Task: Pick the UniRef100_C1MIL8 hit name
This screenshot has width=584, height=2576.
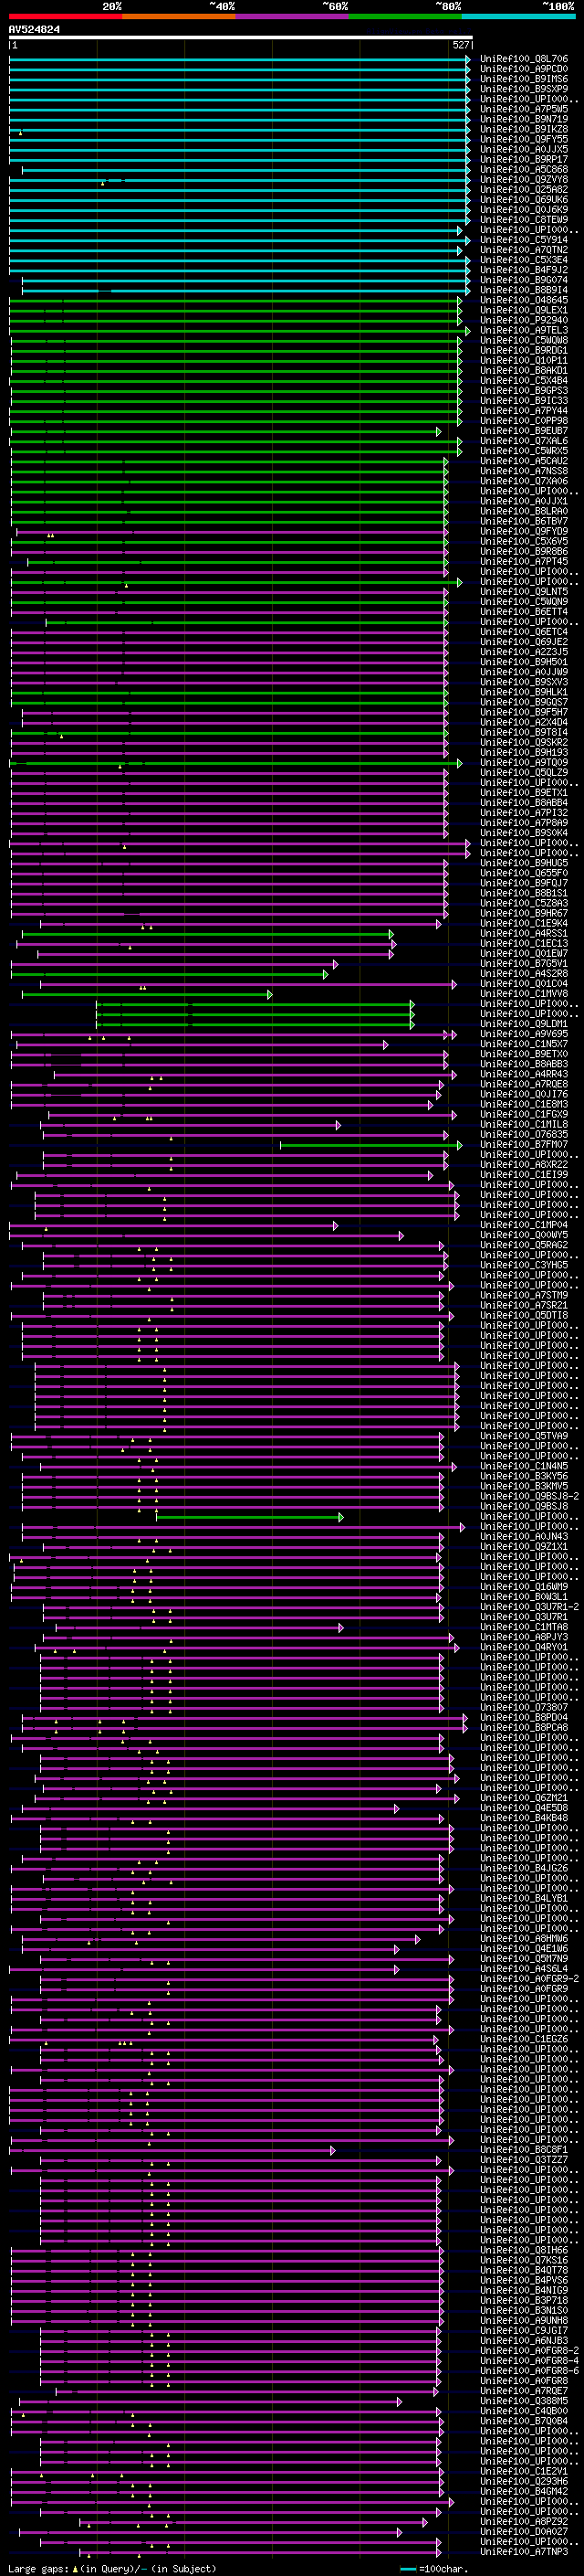Action: click(524, 1125)
